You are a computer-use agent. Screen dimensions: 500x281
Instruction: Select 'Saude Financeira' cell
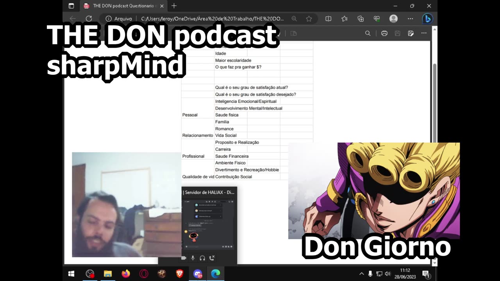[232, 156]
